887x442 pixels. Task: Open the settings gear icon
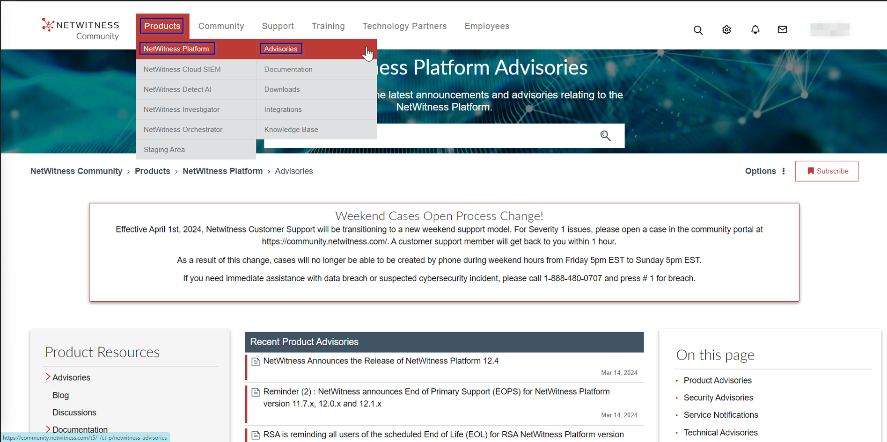pos(726,30)
